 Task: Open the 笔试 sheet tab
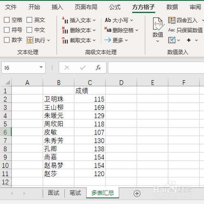pos(75,193)
